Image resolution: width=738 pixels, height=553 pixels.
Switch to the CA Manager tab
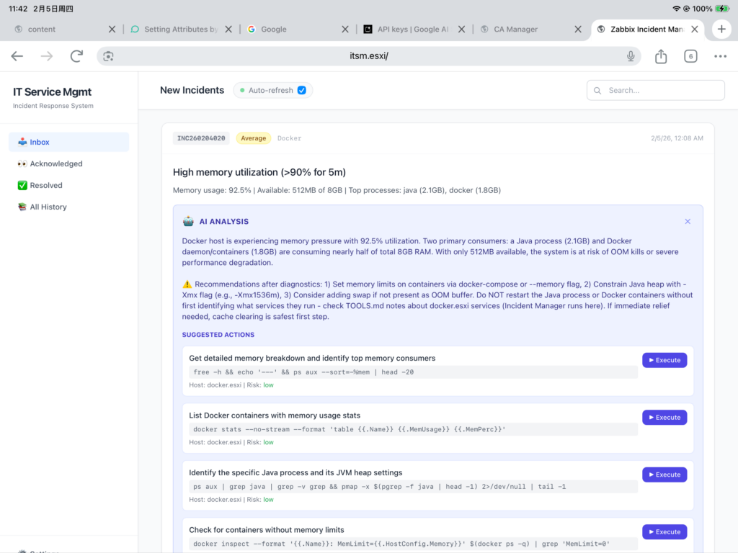pos(515,30)
